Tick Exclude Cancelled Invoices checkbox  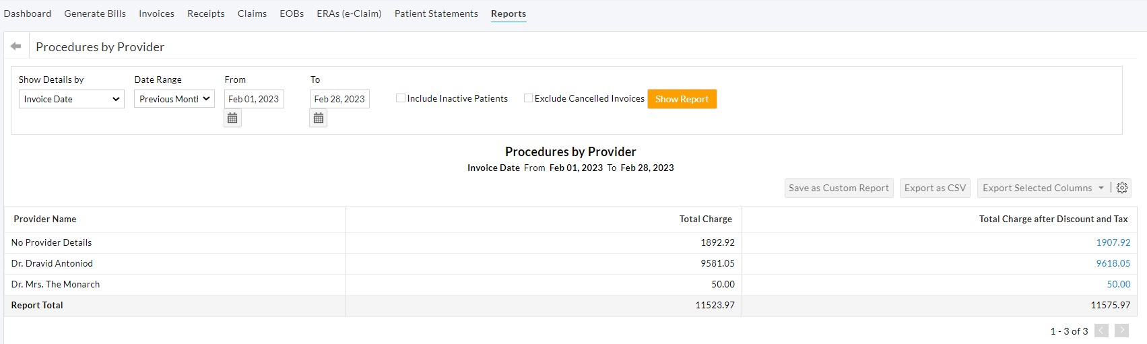pos(528,98)
